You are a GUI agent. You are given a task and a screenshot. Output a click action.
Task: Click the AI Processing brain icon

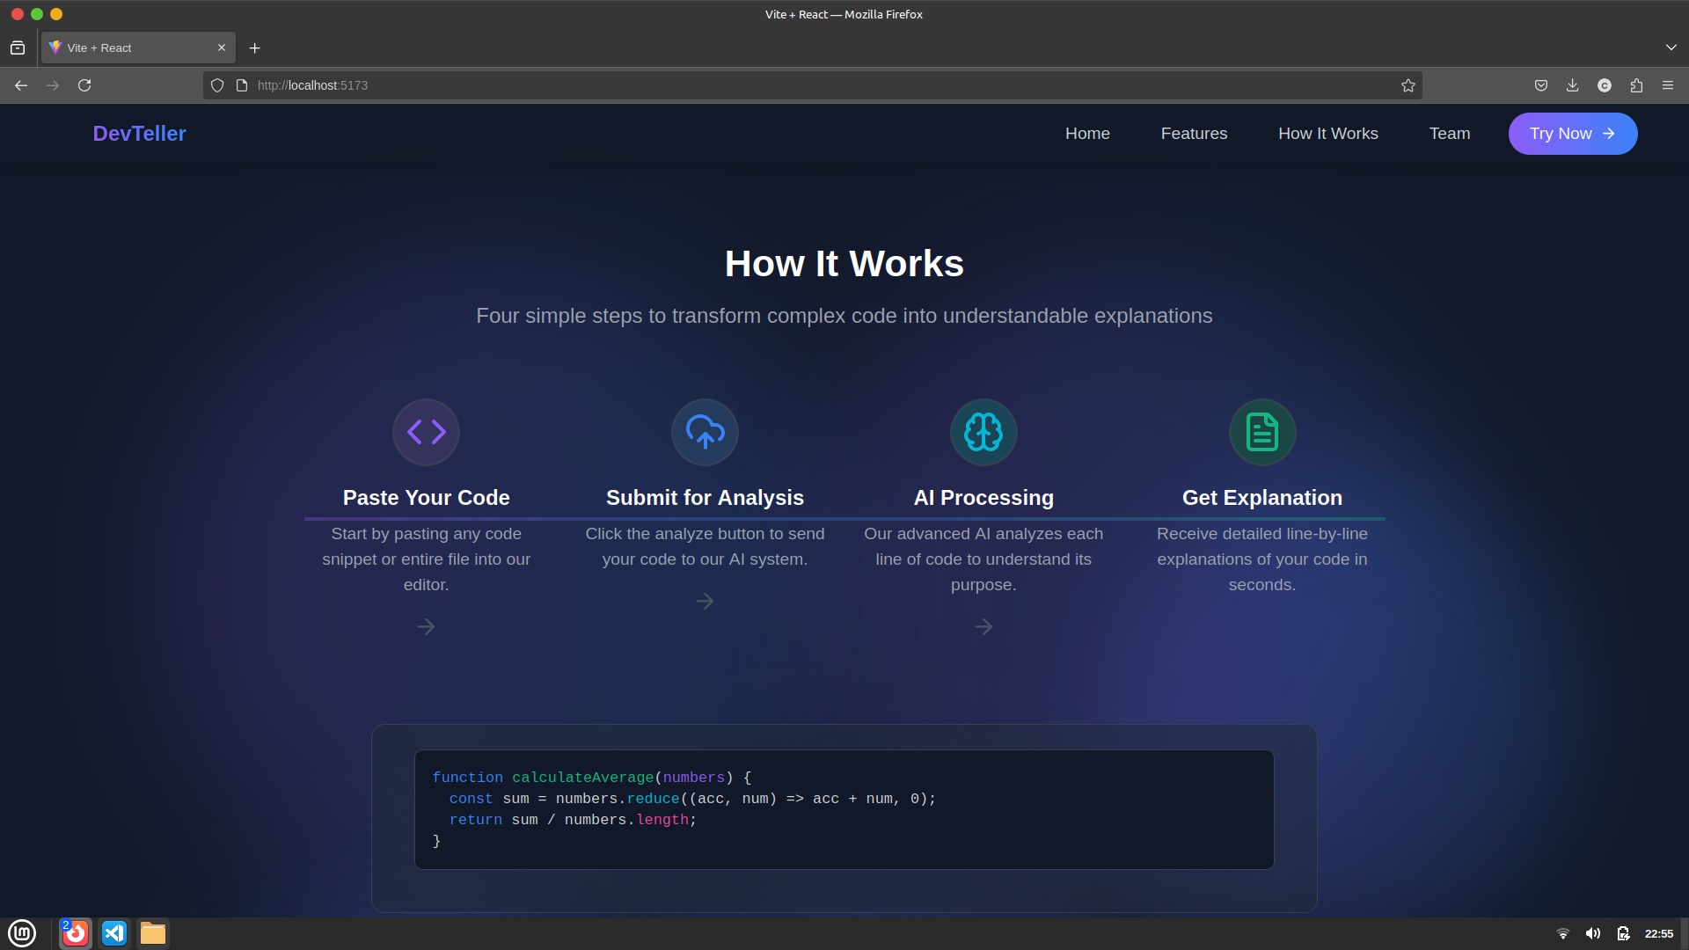click(x=983, y=432)
